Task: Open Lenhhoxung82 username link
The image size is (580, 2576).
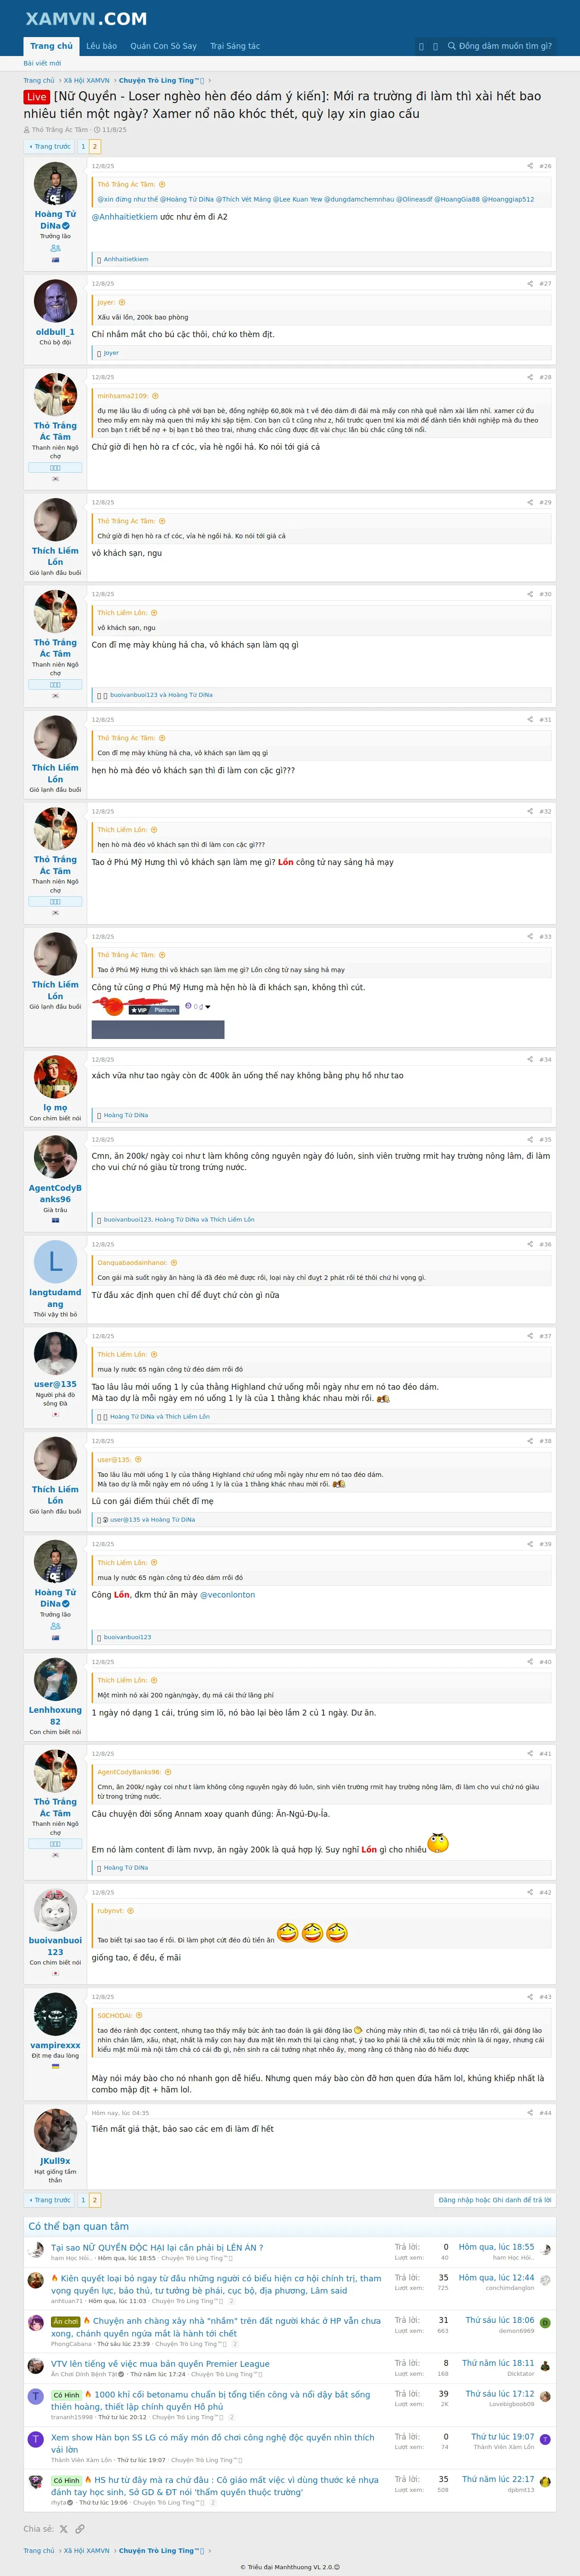Action: click(x=55, y=1715)
